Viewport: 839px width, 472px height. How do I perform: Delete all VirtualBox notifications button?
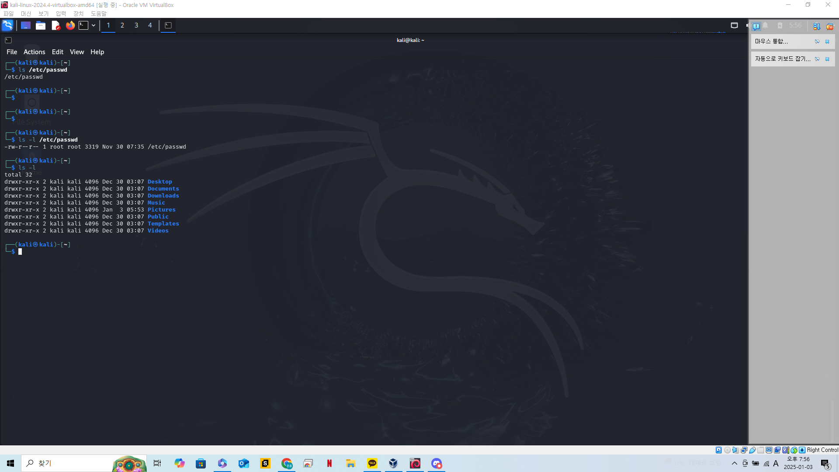[829, 27]
